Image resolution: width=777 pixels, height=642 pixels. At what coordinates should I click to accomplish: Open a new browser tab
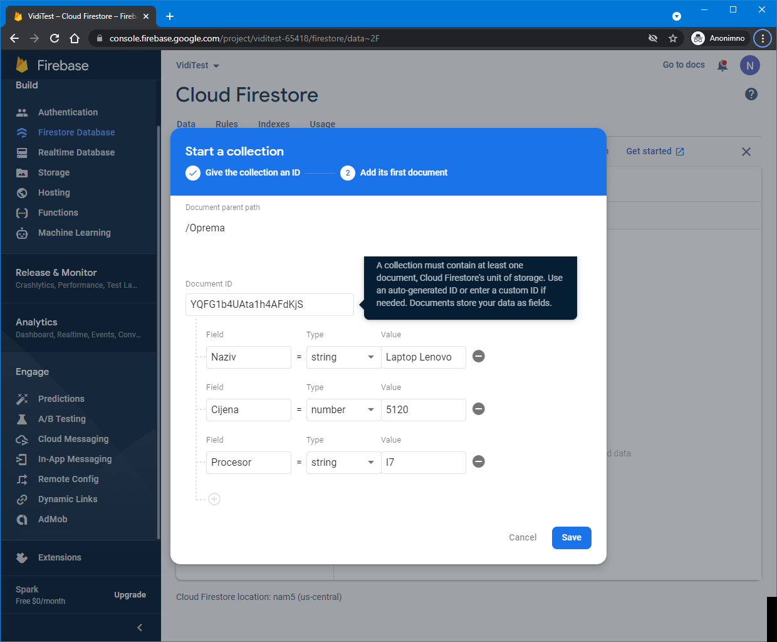pyautogui.click(x=170, y=16)
